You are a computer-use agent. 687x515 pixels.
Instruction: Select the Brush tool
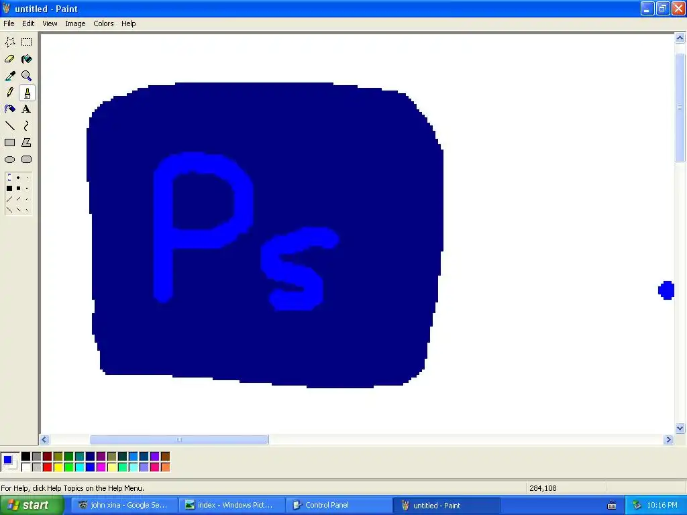[x=27, y=93]
